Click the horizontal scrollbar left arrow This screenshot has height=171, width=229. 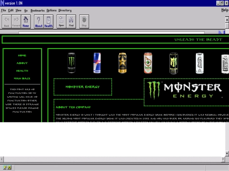(x=2, y=159)
